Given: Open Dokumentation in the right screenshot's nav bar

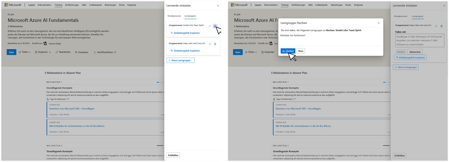Looking at the screenshot, I should pos(271,5).
